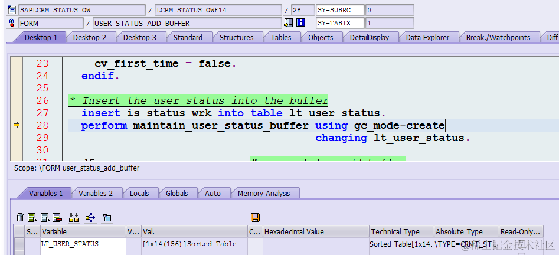Image resolution: width=559 pixels, height=255 pixels.
Task: Click the line number field showing 28
Action: [303, 10]
